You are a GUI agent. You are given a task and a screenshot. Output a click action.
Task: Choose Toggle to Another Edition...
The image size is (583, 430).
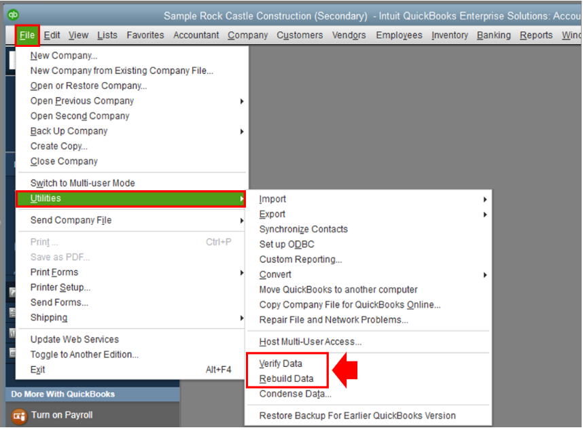[x=132, y=355]
